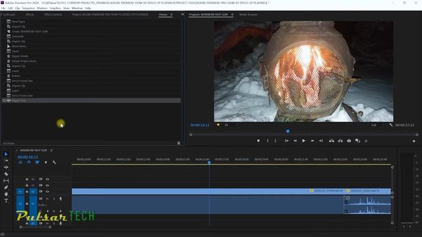Click the timeline playhead in the ruler

(209, 163)
